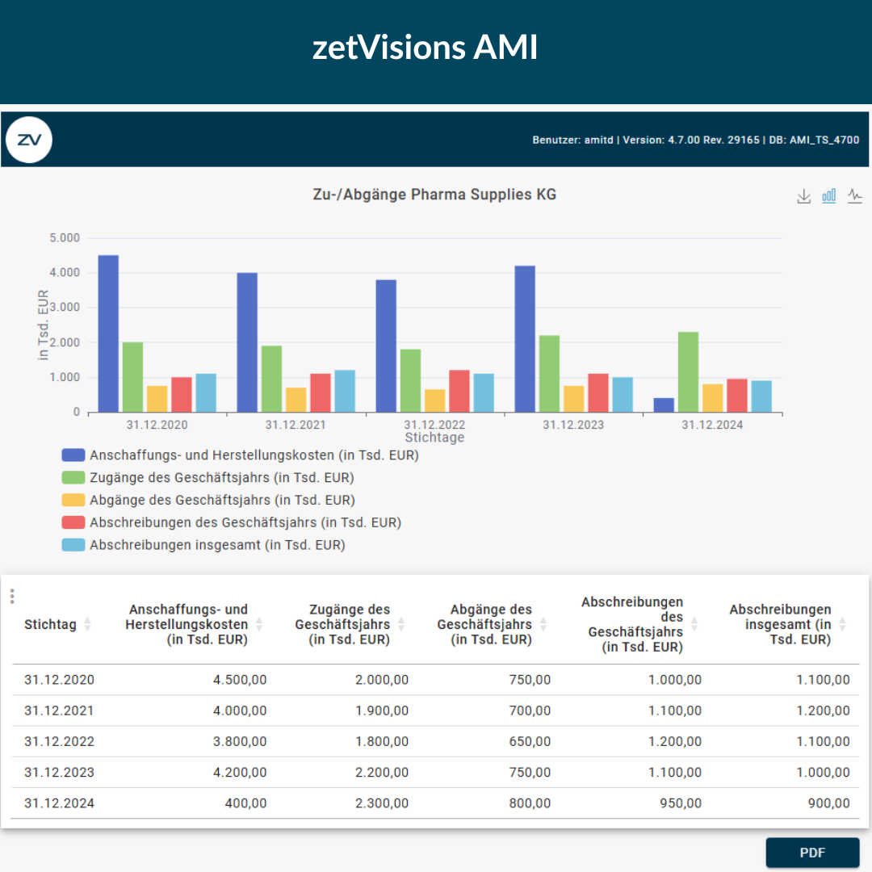
Task: Select the 31.12.2024 table row
Action: click(x=436, y=803)
